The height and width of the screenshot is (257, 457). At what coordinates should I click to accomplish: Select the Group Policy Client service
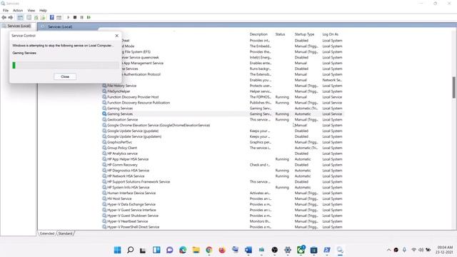pyautogui.click(x=223, y=148)
